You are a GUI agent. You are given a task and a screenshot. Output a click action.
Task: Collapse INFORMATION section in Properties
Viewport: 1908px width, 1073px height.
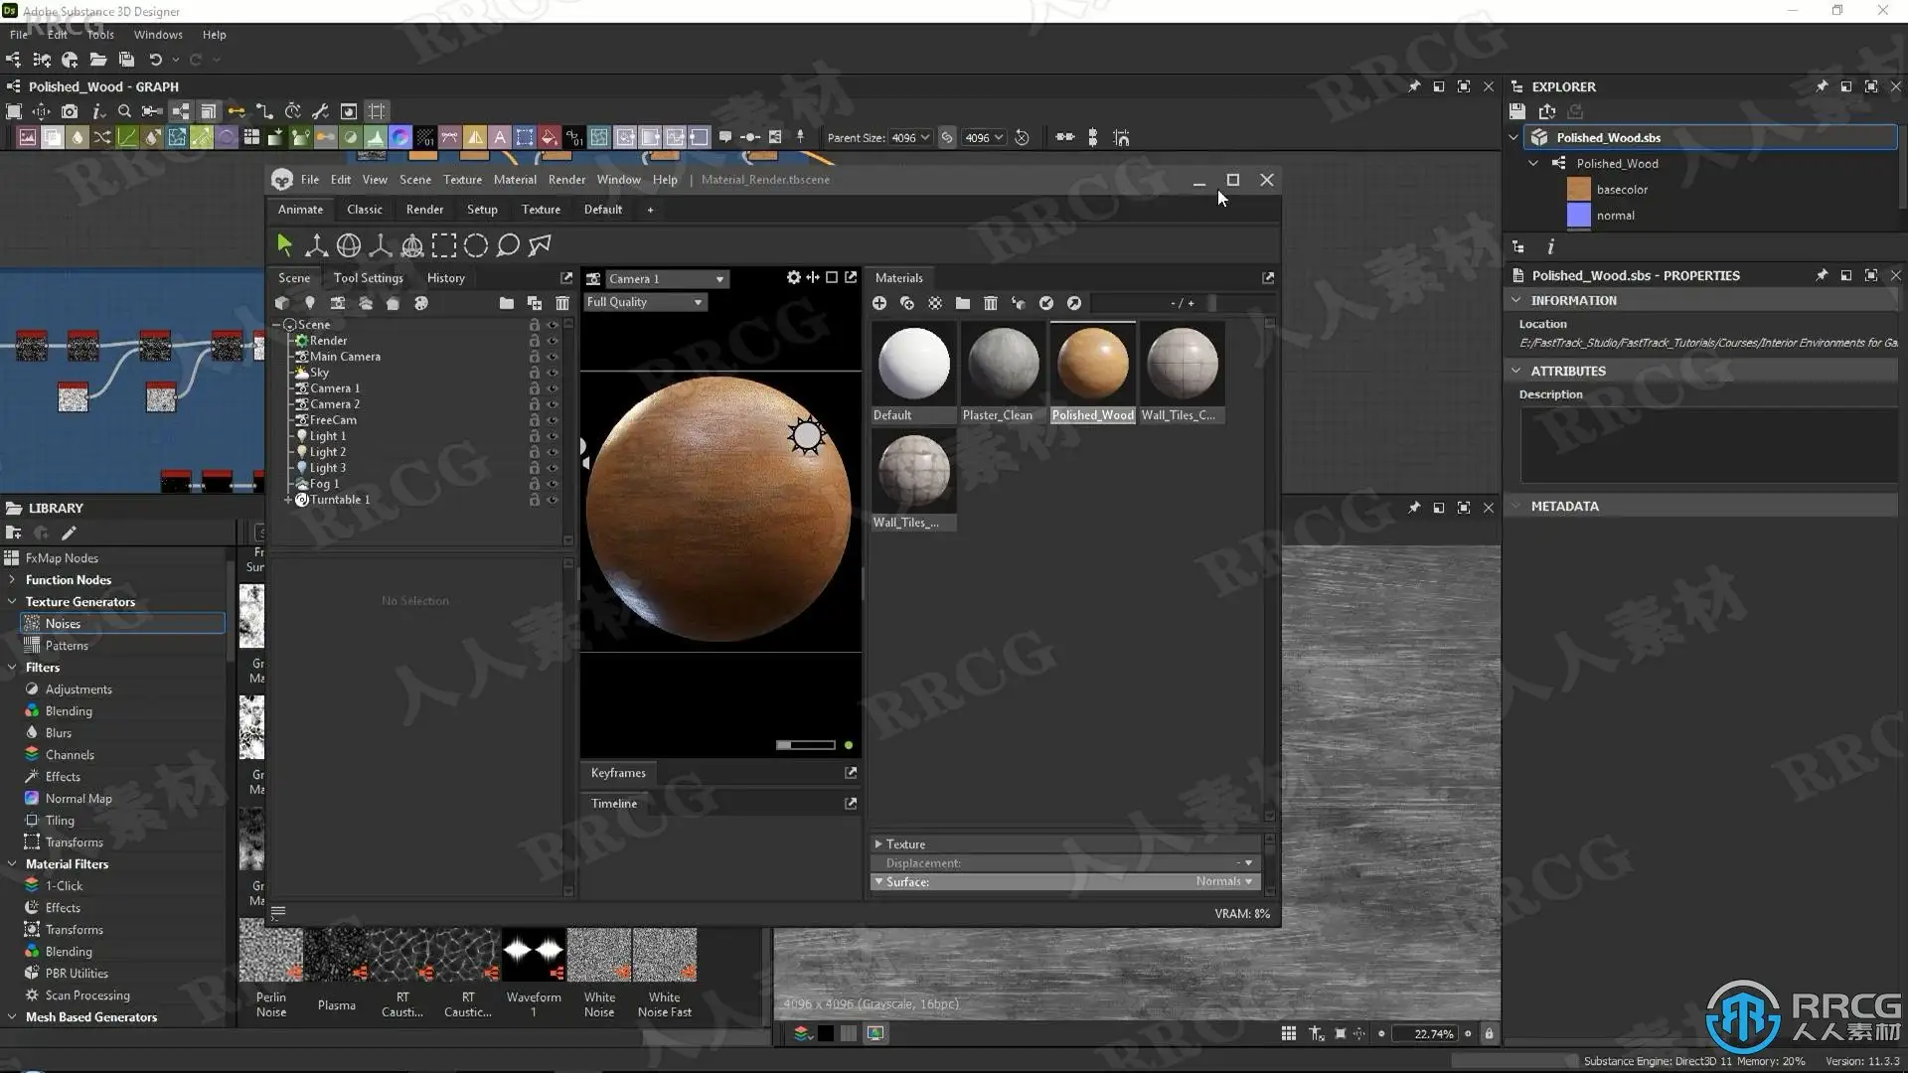pyautogui.click(x=1516, y=300)
